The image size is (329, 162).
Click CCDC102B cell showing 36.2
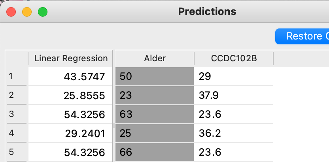[233, 134]
